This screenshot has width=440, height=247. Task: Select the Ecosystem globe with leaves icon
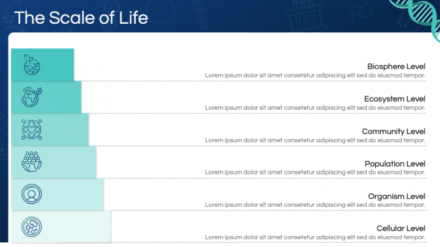pos(31,97)
